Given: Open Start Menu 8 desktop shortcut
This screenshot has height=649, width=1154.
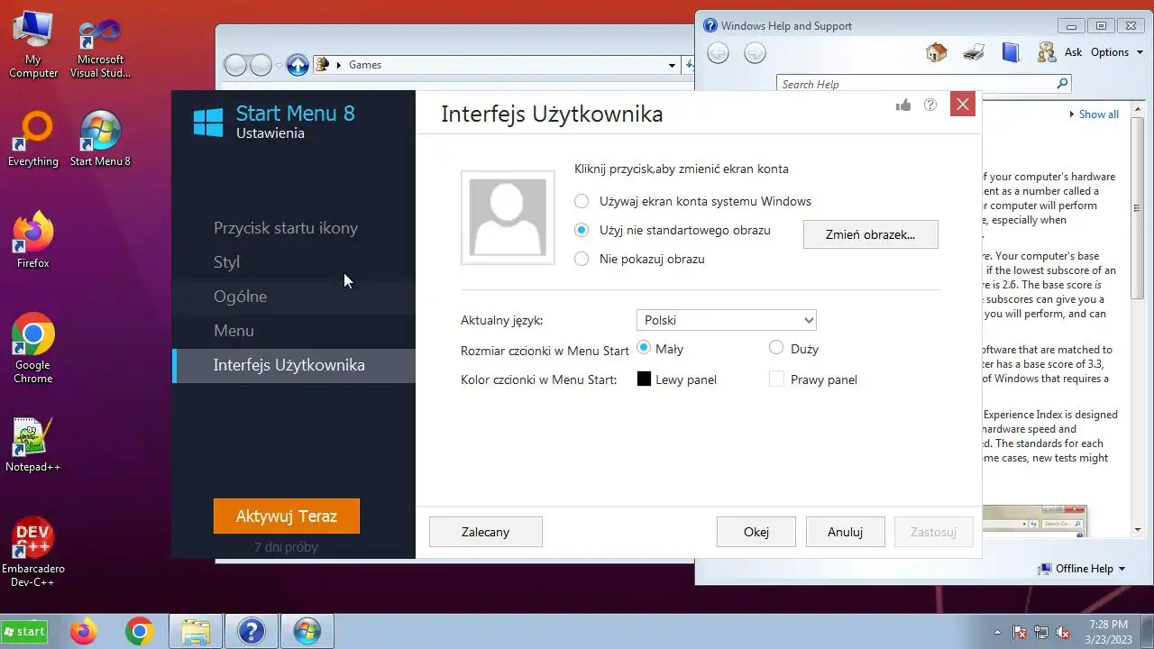Looking at the screenshot, I should 100,139.
